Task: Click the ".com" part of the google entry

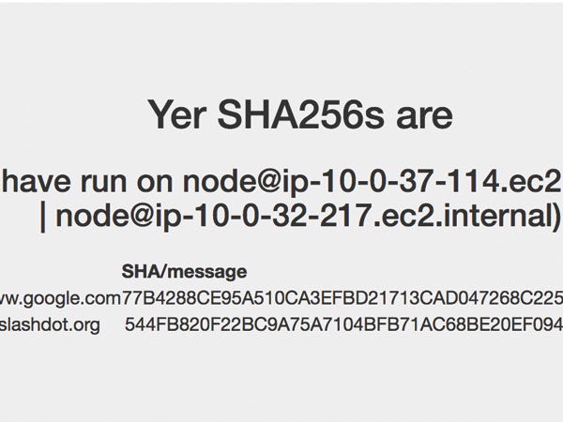Action: [103, 298]
